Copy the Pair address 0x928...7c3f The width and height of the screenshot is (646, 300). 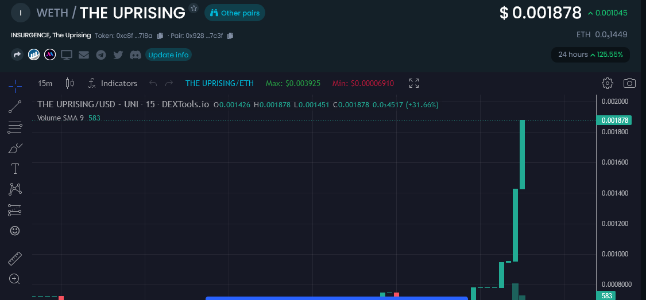230,36
